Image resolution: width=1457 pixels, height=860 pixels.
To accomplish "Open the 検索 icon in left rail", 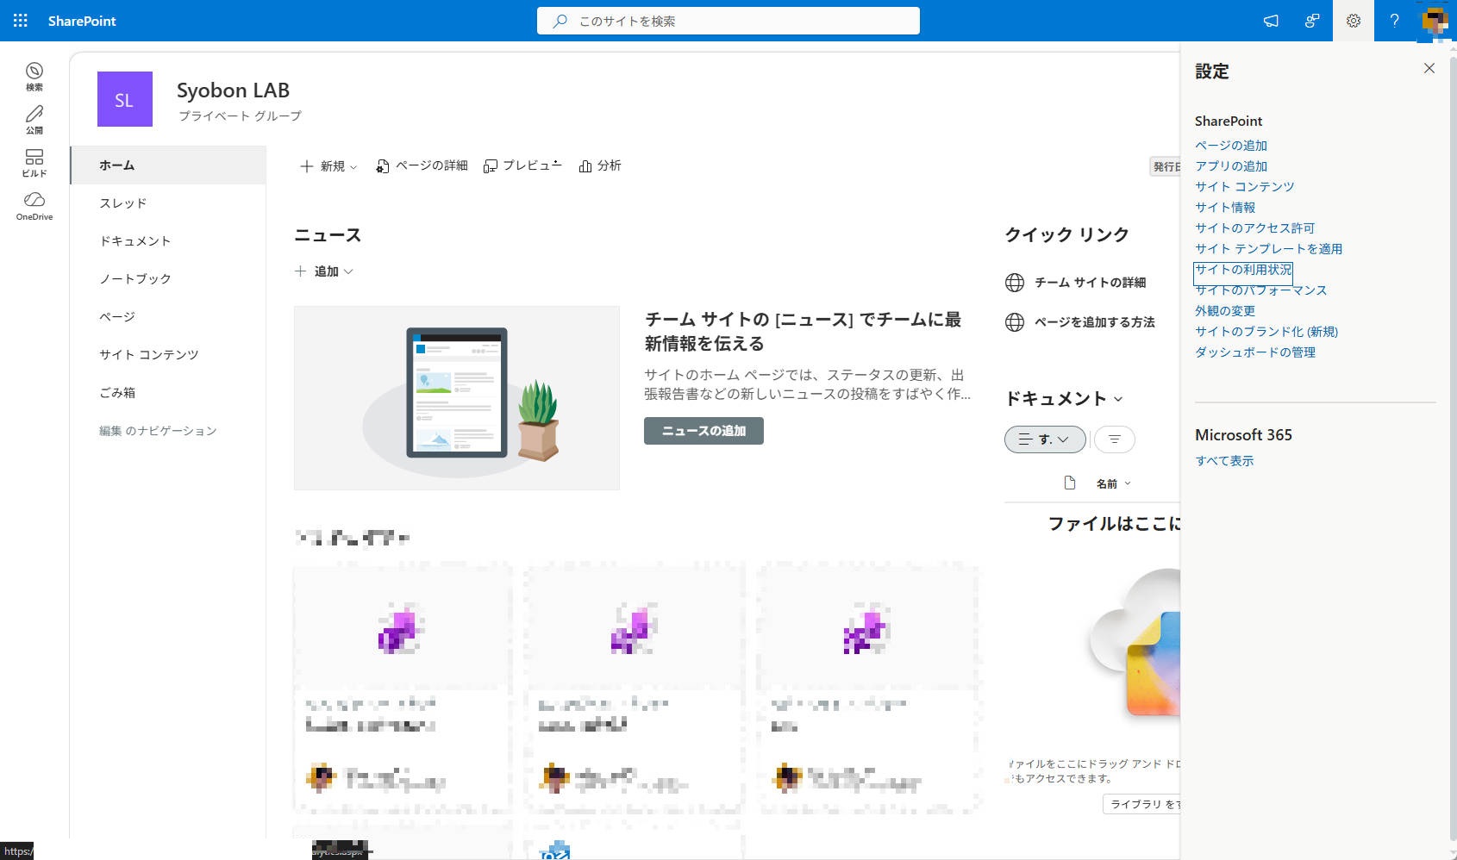I will click(x=34, y=76).
